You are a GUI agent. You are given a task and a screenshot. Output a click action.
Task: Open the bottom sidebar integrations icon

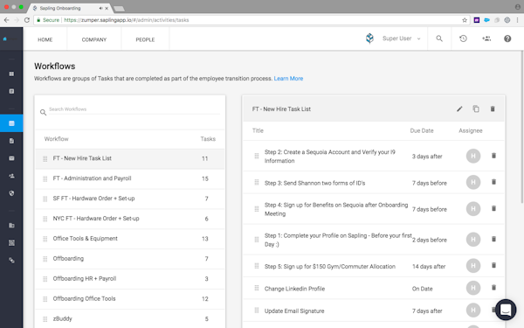pyautogui.click(x=11, y=260)
